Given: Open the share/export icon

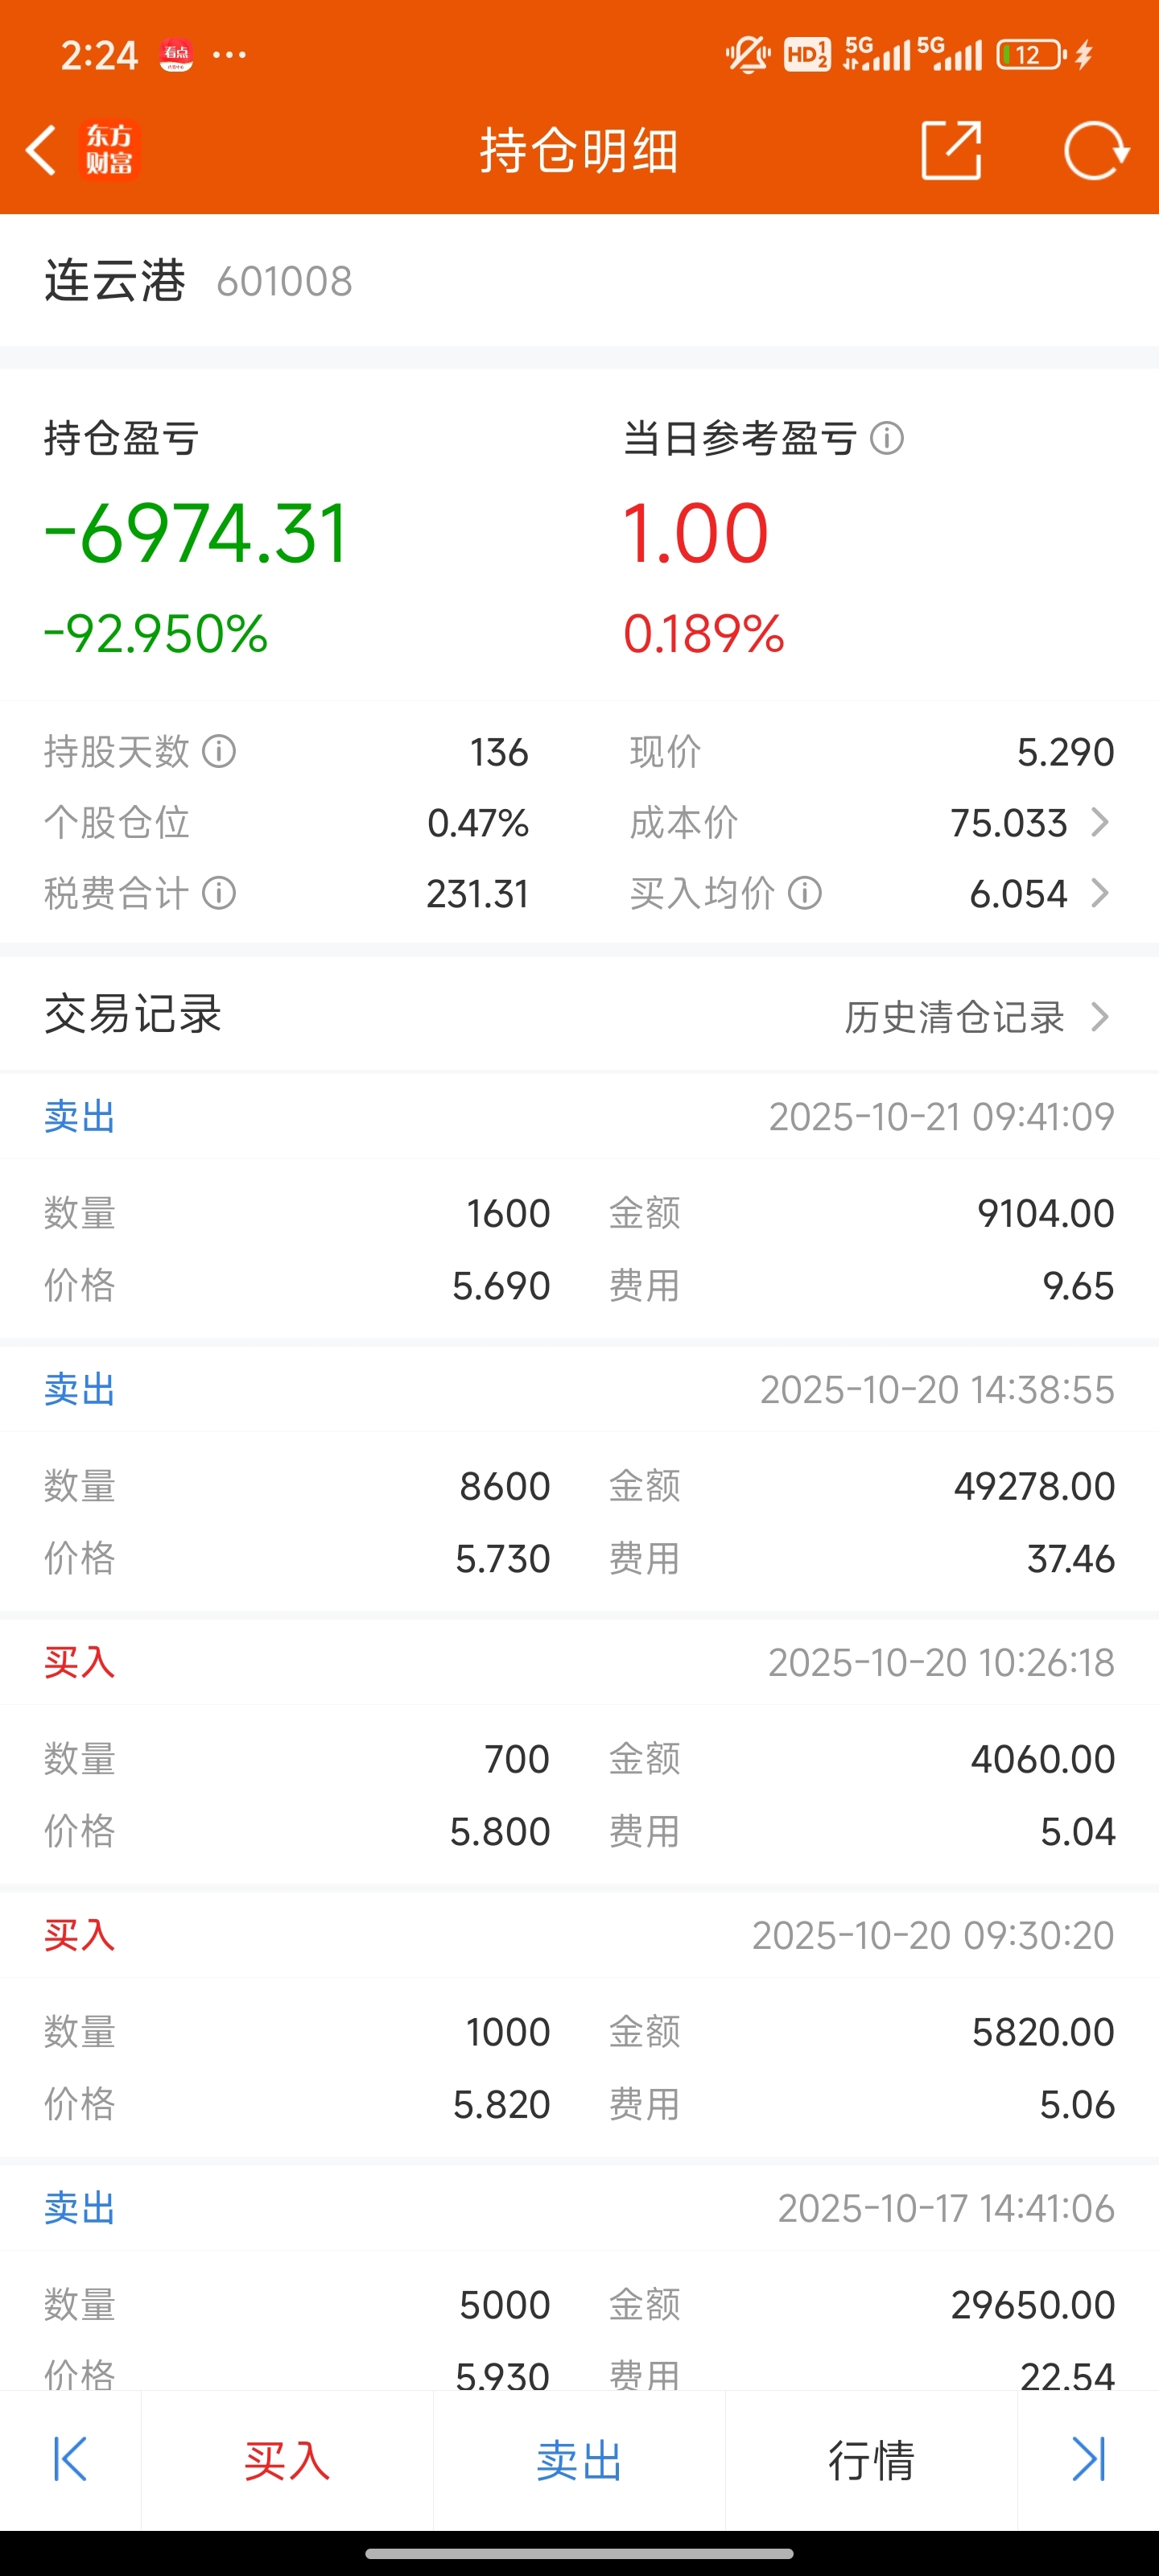Looking at the screenshot, I should click(950, 151).
